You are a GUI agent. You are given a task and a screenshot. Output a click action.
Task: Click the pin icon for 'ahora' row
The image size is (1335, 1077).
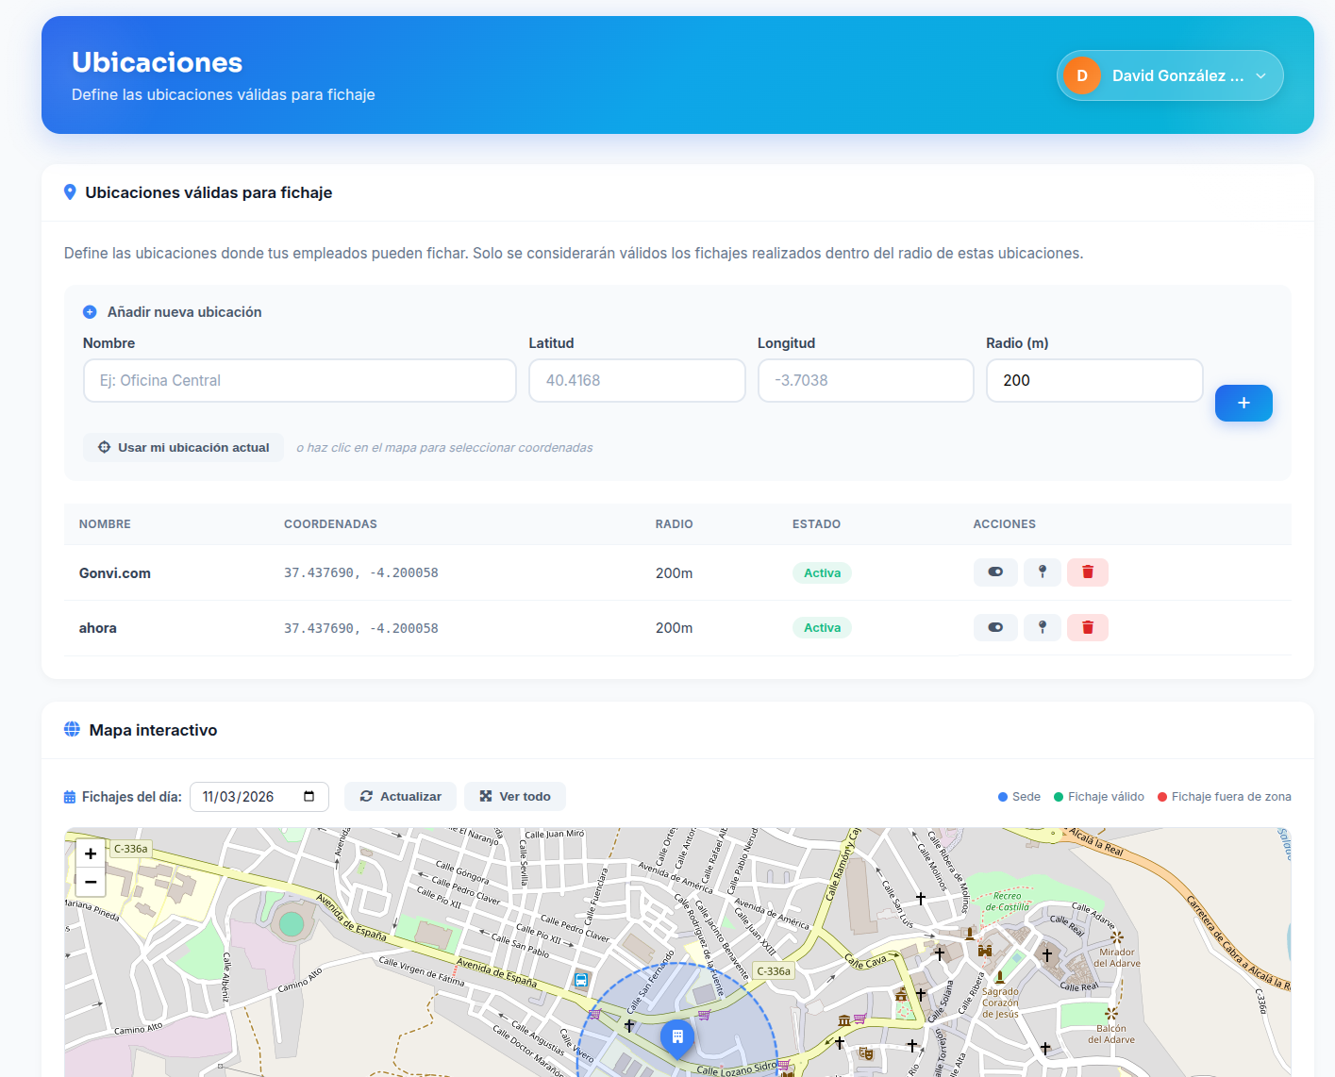(x=1043, y=628)
